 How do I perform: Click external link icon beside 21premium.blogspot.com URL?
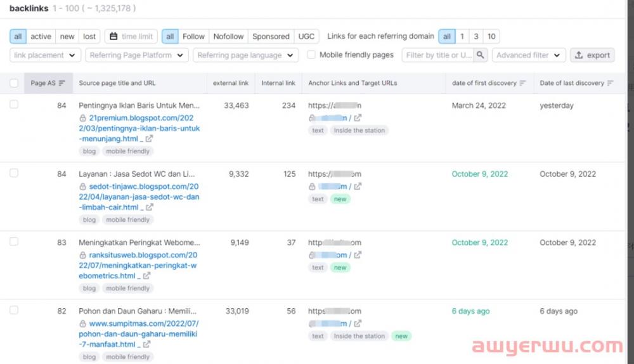point(149,139)
